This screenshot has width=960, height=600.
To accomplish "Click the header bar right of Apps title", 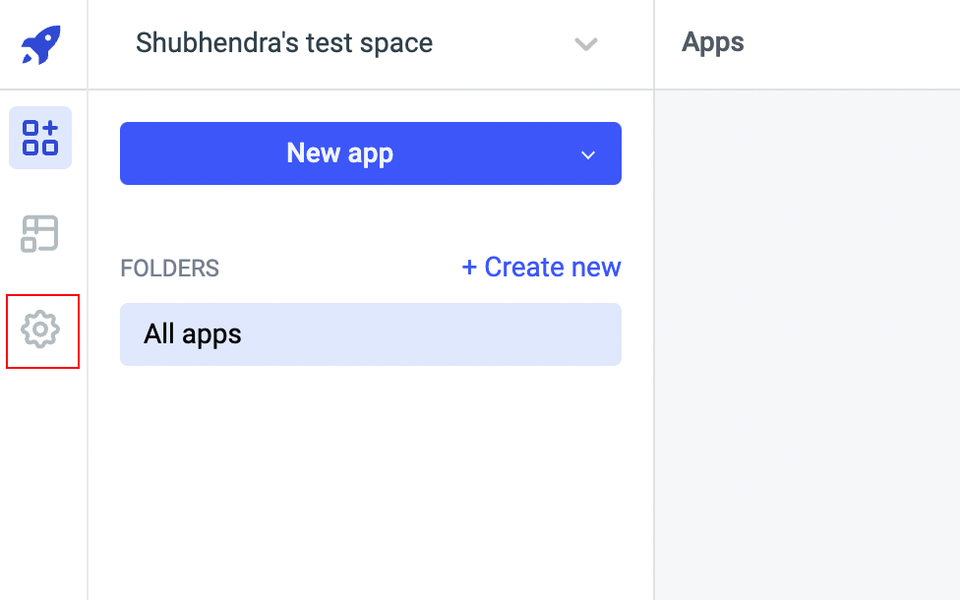I will coord(856,43).
